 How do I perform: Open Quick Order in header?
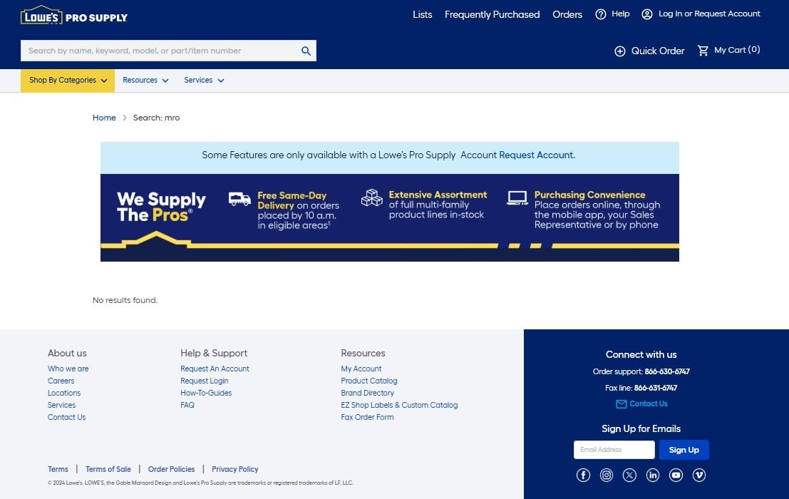pos(658,51)
